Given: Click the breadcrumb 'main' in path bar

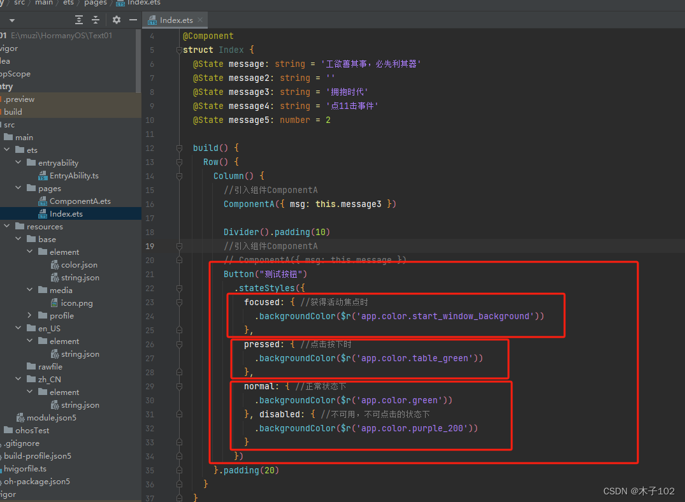Looking at the screenshot, I should (x=44, y=3).
